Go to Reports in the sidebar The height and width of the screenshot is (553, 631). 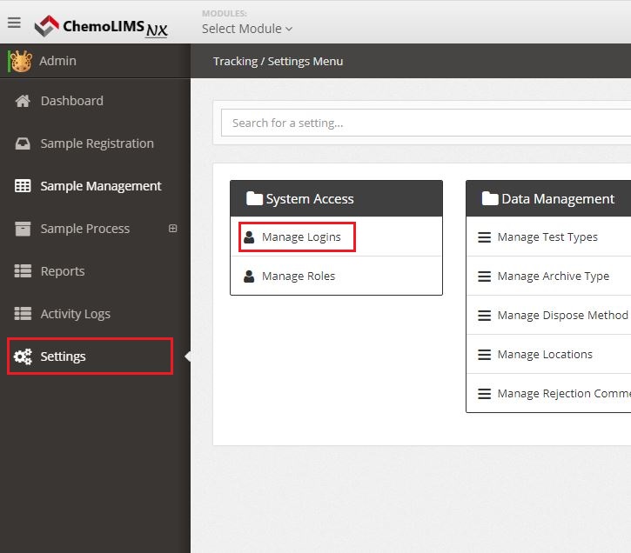63,271
